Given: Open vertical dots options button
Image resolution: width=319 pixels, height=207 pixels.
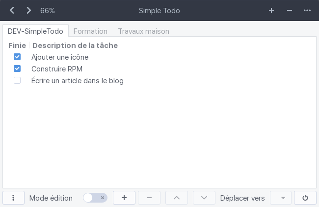Looking at the screenshot, I should coord(13,198).
